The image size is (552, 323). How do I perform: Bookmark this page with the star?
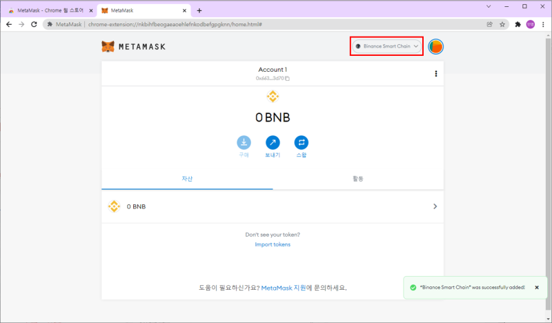[502, 24]
